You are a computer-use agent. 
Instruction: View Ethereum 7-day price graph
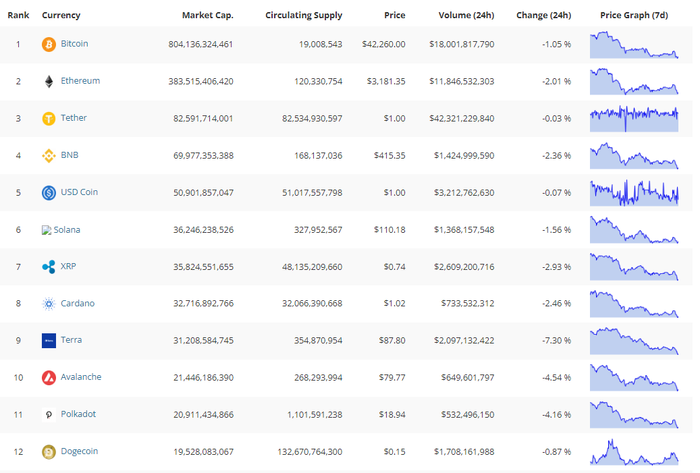click(x=634, y=82)
